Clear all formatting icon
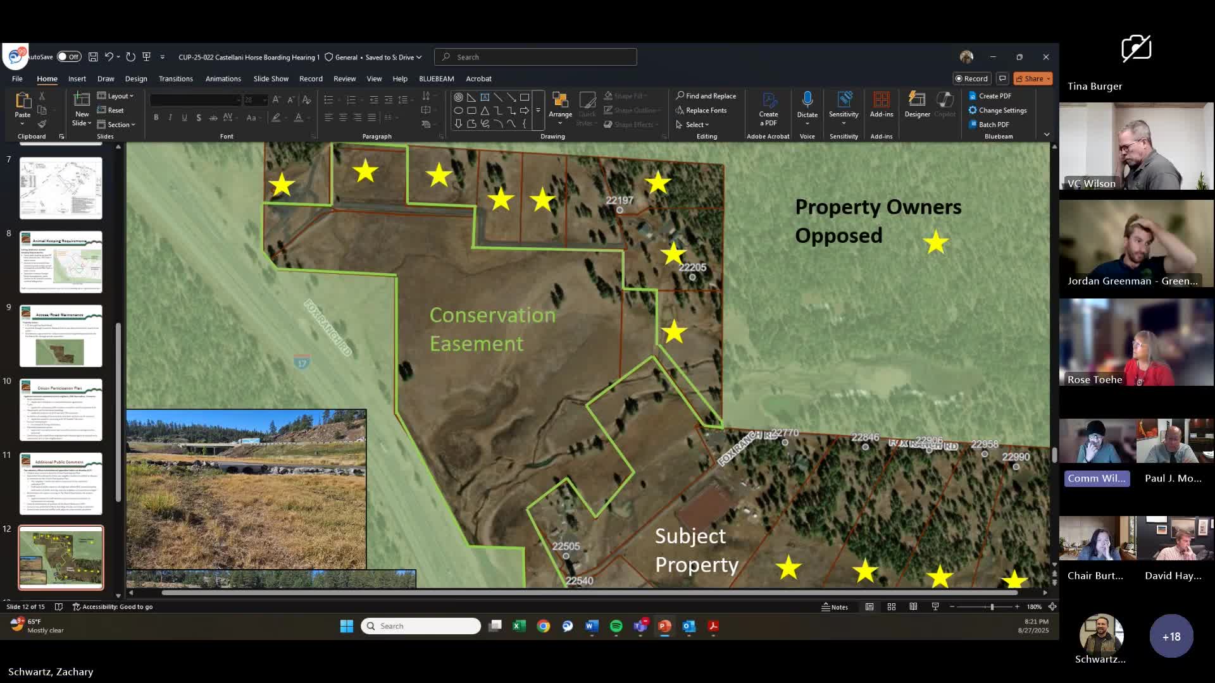The height and width of the screenshot is (683, 1215). tap(306, 100)
